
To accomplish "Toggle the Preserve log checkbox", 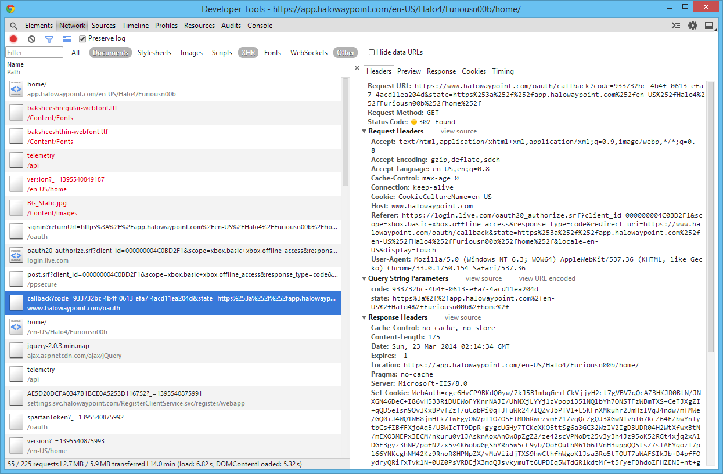I will click(82, 39).
